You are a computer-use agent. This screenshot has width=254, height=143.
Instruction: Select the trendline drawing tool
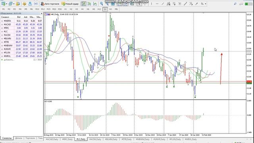[x=163, y=4]
